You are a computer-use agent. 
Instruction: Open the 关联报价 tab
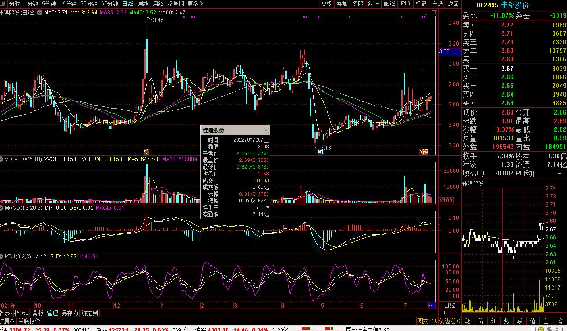[29, 321]
